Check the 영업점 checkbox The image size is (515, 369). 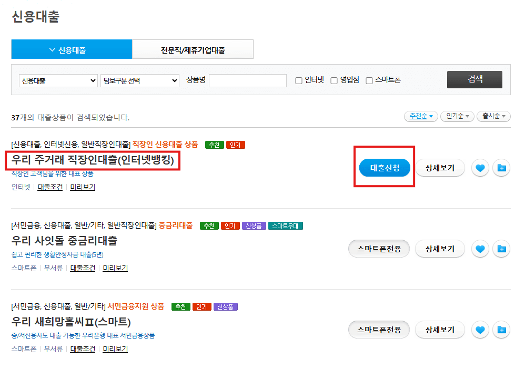[x=334, y=80]
